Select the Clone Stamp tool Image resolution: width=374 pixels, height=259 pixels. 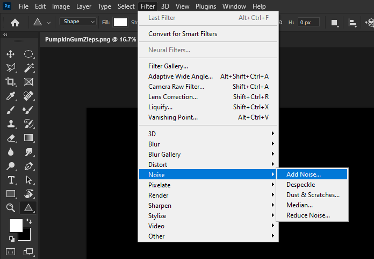[x=10, y=124]
